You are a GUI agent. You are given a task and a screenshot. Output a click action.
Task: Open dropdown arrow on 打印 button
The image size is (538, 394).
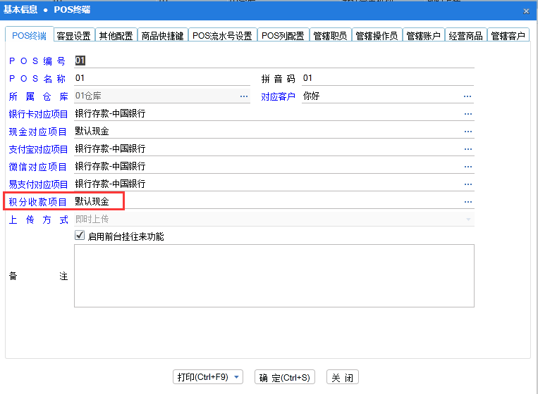pyautogui.click(x=236, y=378)
